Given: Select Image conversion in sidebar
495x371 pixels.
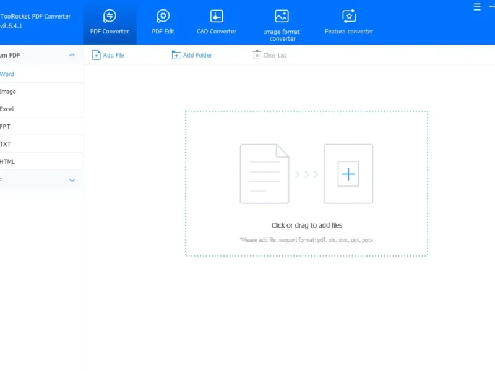Looking at the screenshot, I should tap(41, 92).
